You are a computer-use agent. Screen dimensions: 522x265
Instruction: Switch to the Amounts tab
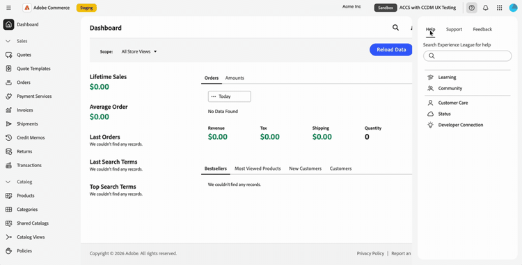pyautogui.click(x=235, y=78)
